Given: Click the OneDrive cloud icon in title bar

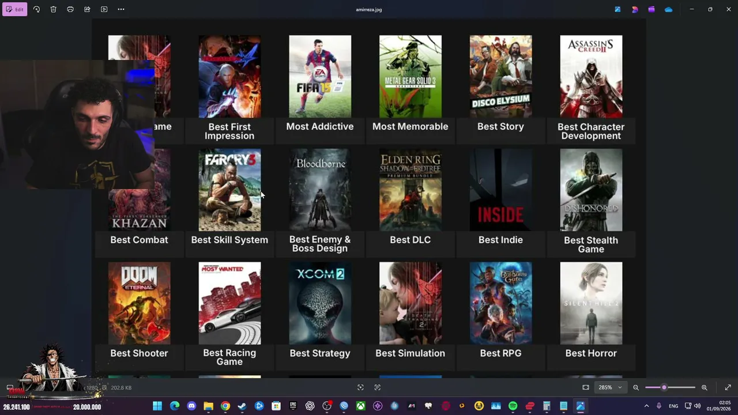Looking at the screenshot, I should pos(668,9).
